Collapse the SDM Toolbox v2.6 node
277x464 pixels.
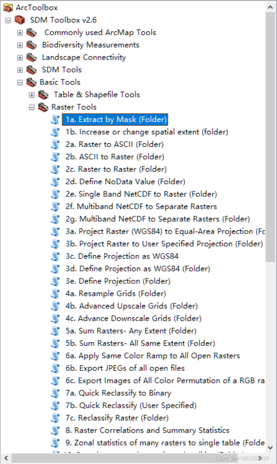coord(8,20)
